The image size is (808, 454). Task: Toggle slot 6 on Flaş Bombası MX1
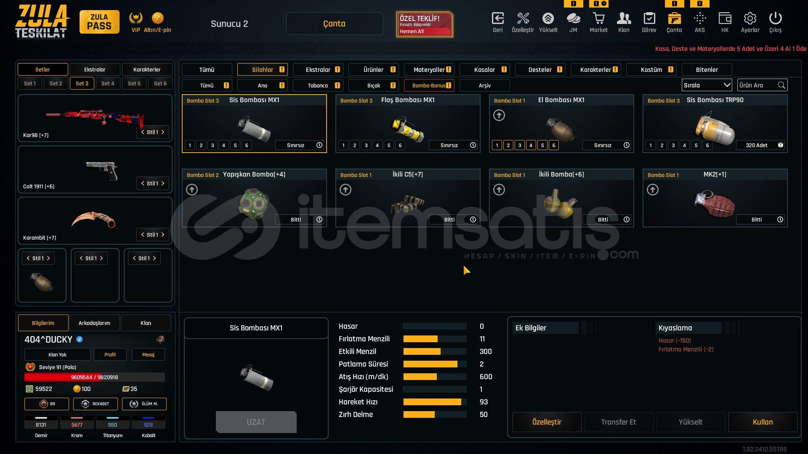point(400,145)
